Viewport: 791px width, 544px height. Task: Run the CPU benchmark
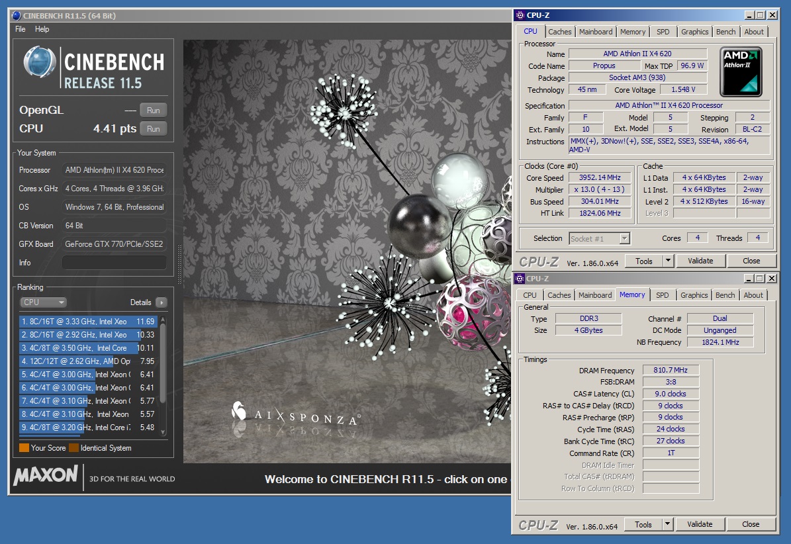click(x=154, y=129)
